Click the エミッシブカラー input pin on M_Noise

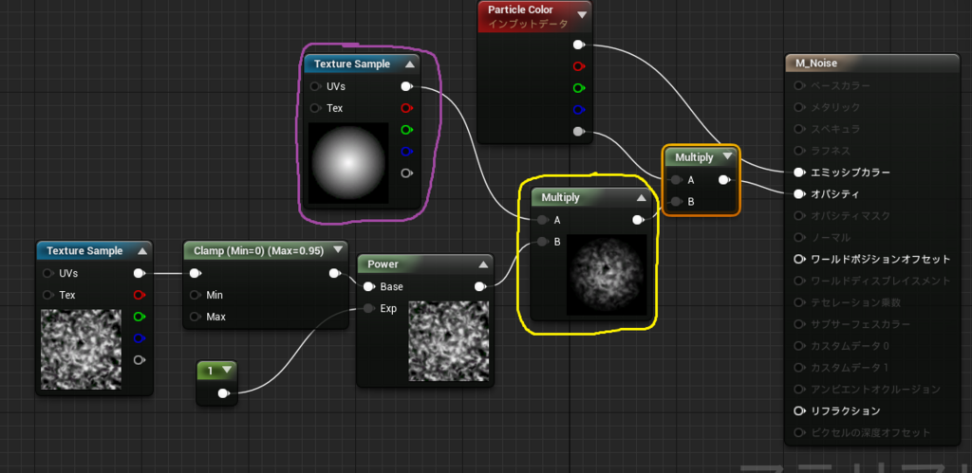(798, 173)
